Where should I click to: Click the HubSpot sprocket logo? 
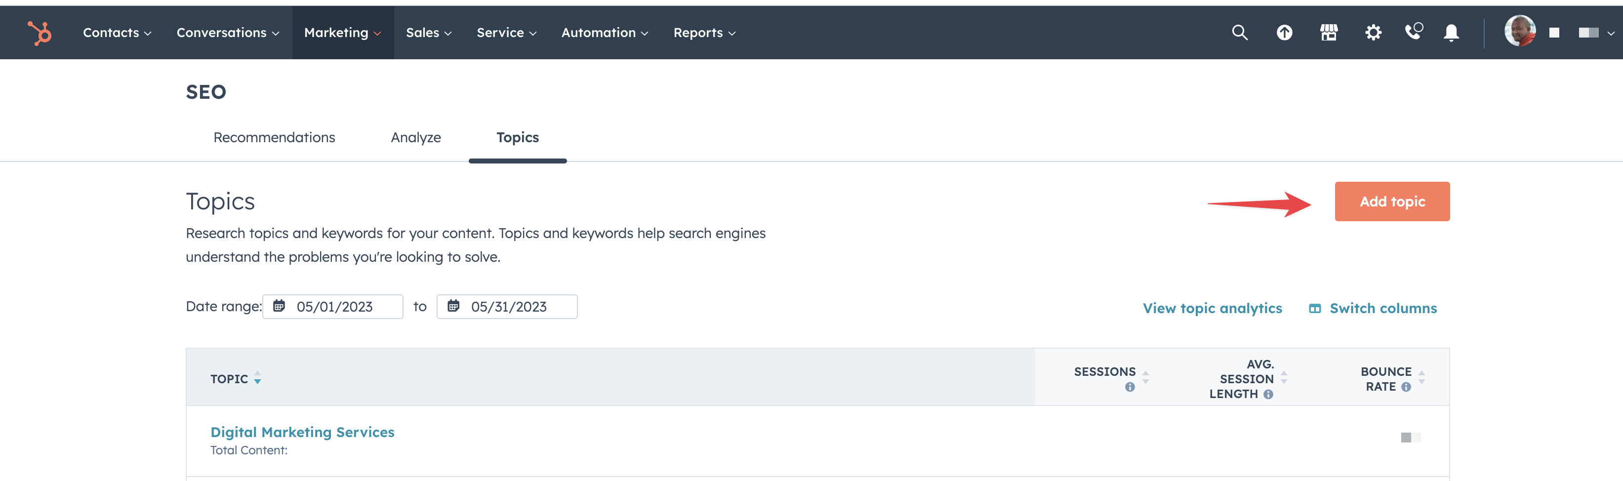tap(39, 32)
